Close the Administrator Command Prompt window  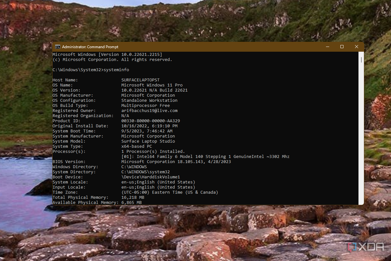(357, 47)
